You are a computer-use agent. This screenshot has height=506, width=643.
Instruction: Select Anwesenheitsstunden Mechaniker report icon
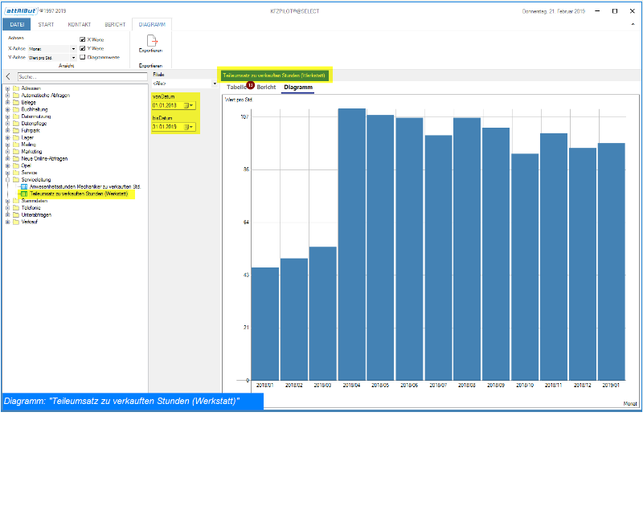click(23, 186)
